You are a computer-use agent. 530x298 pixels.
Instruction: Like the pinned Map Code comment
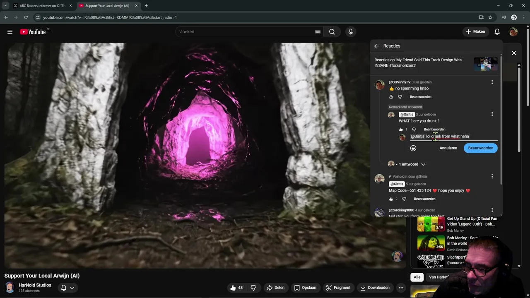(391, 199)
